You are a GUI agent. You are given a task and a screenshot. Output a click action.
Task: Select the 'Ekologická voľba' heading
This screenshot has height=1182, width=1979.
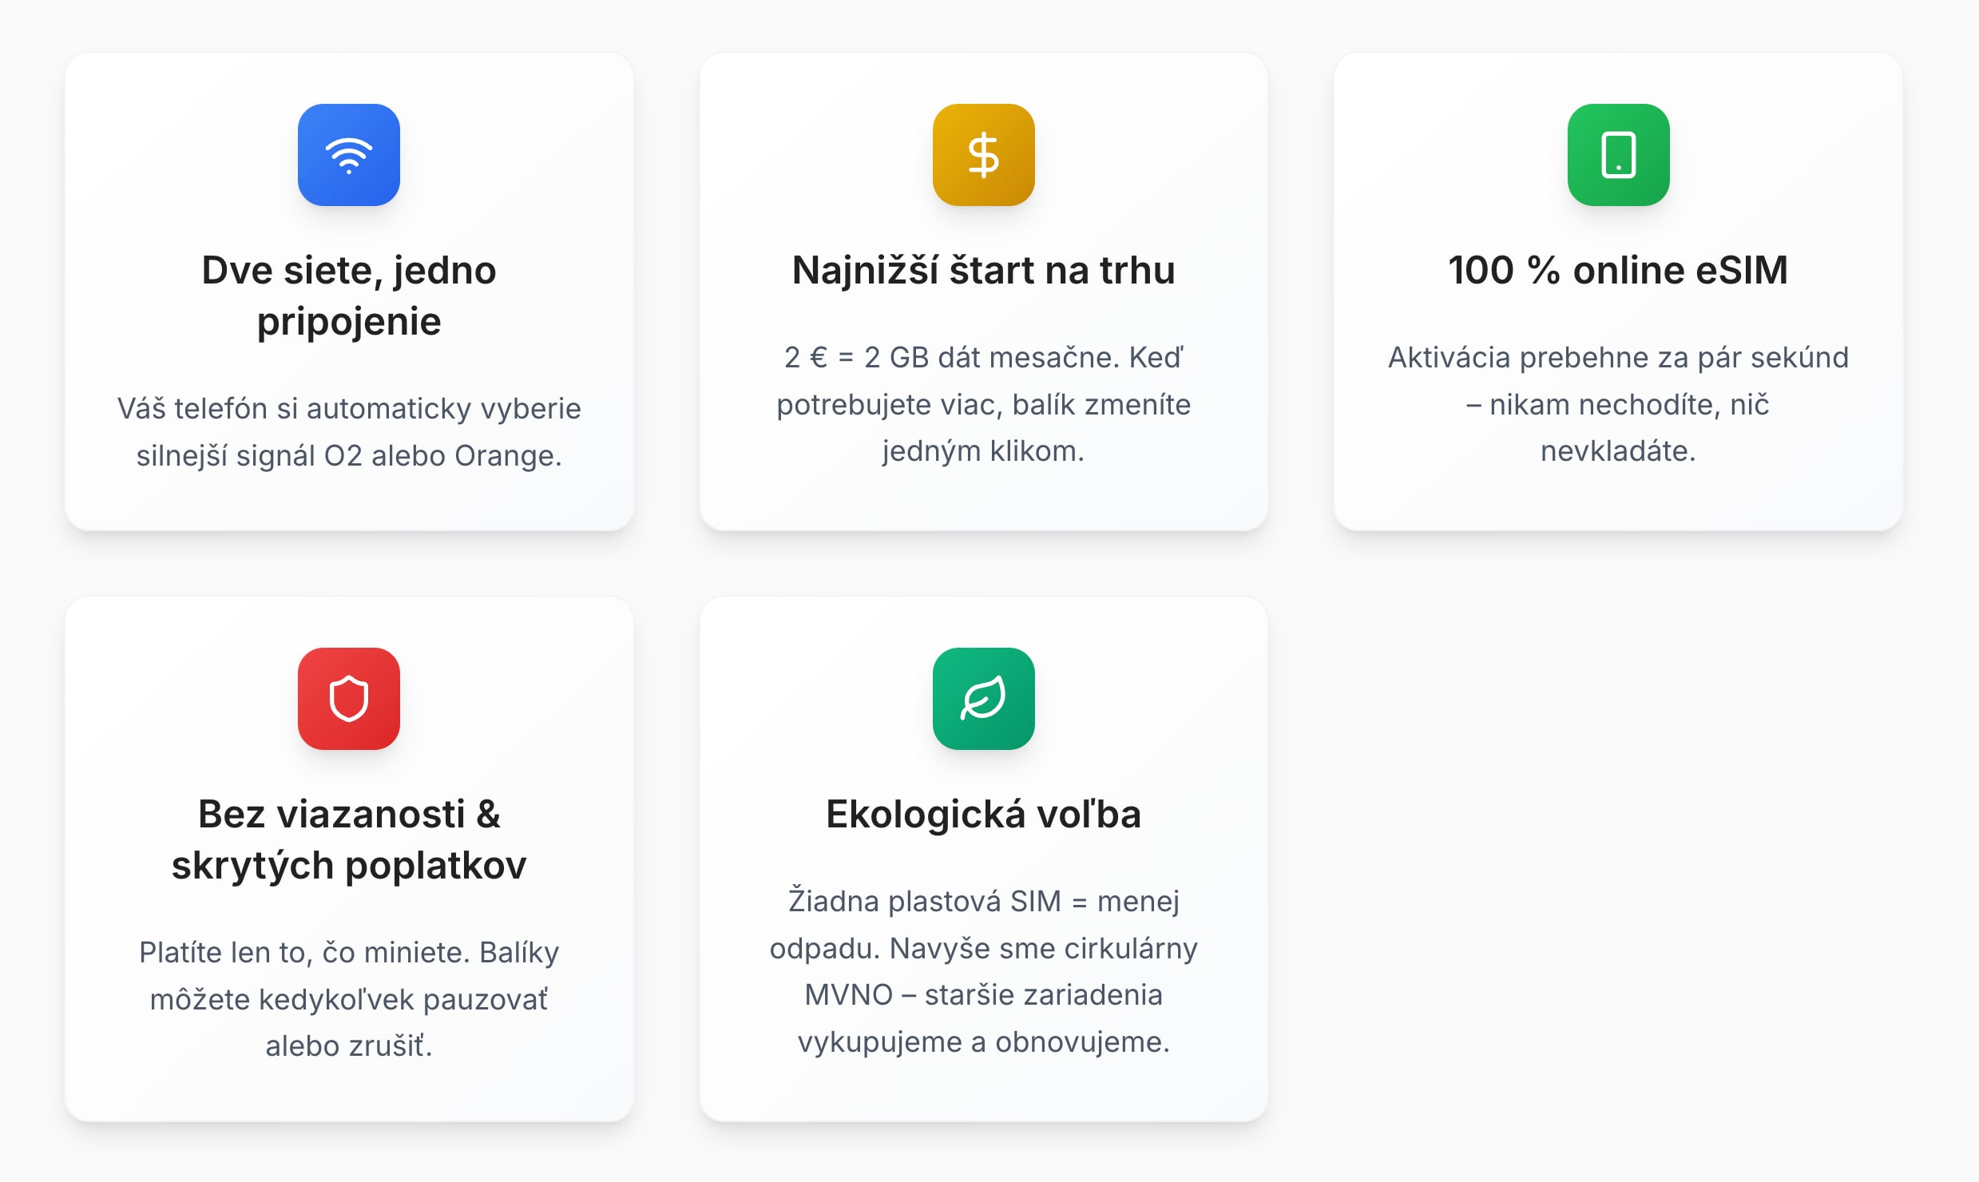click(x=983, y=814)
